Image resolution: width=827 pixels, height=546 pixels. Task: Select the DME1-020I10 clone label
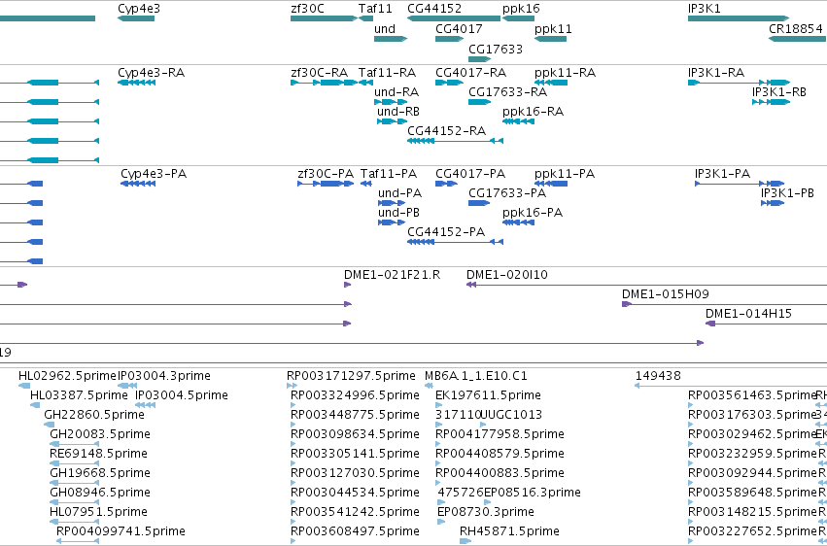pos(507,275)
